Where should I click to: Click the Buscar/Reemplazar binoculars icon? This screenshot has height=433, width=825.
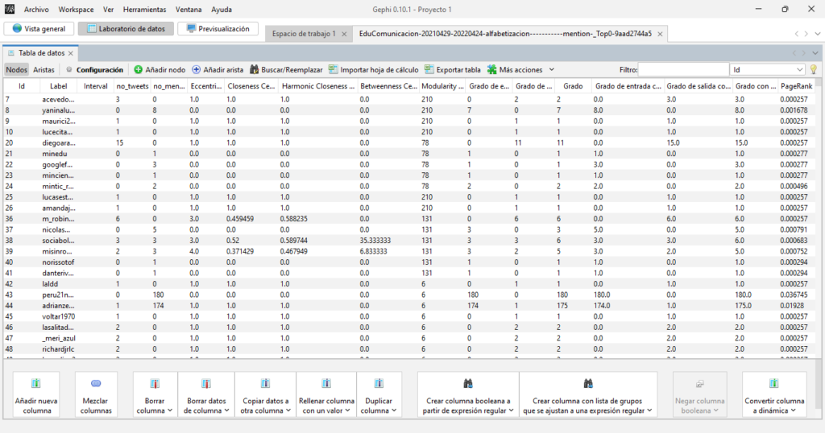pos(254,69)
